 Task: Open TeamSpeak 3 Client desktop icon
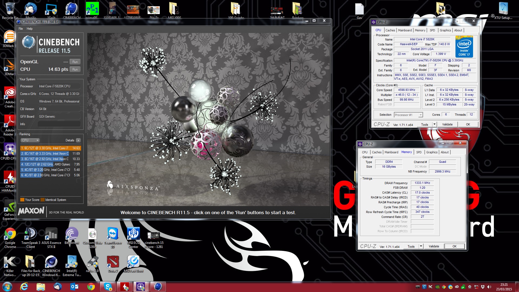(31, 238)
